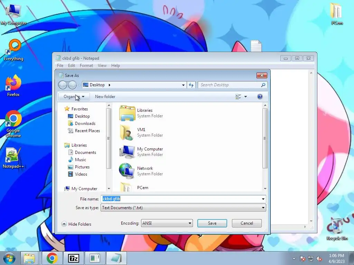Select Music library in navigation pane
Image resolution: width=354 pixels, height=265 pixels.
[77, 160]
